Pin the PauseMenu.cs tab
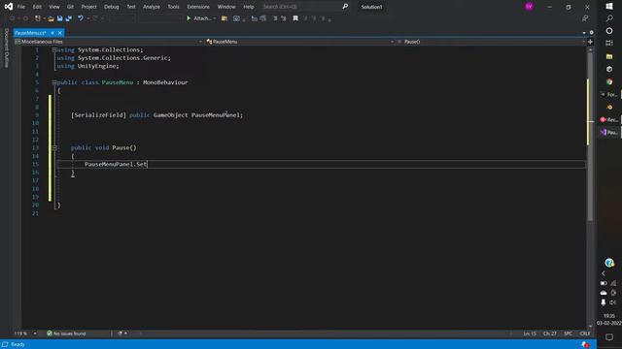Screen dimensions: 622x349 (52, 33)
